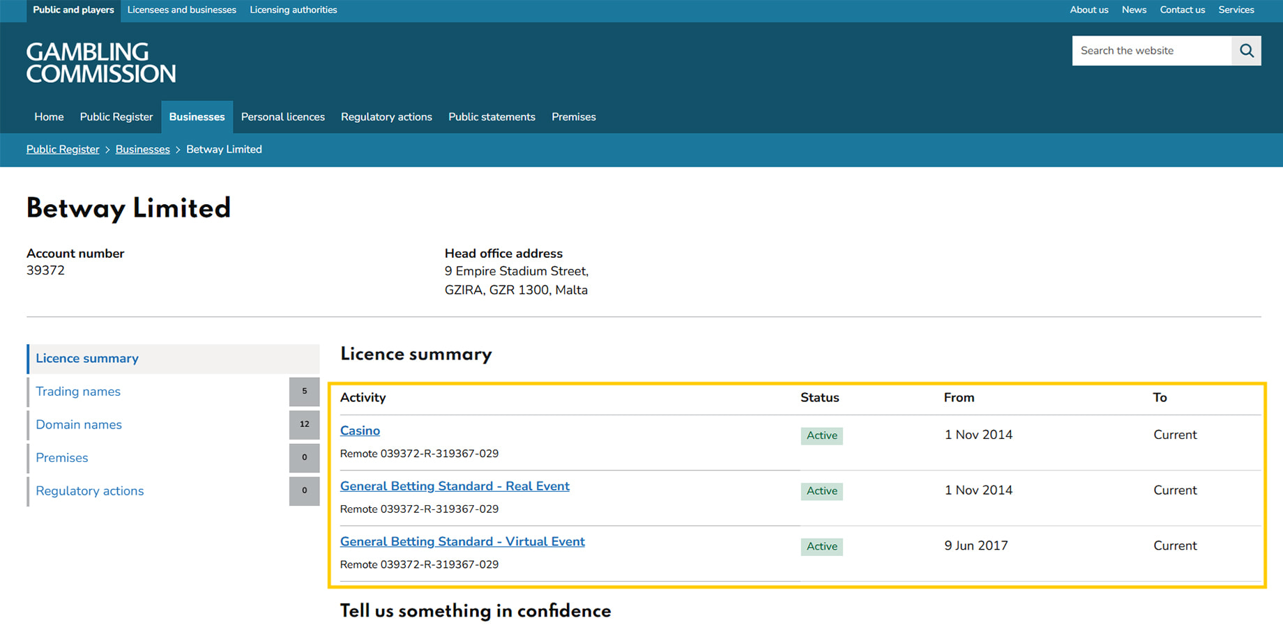Open Personal licences navigation item
The height and width of the screenshot is (641, 1283).
[x=283, y=117]
